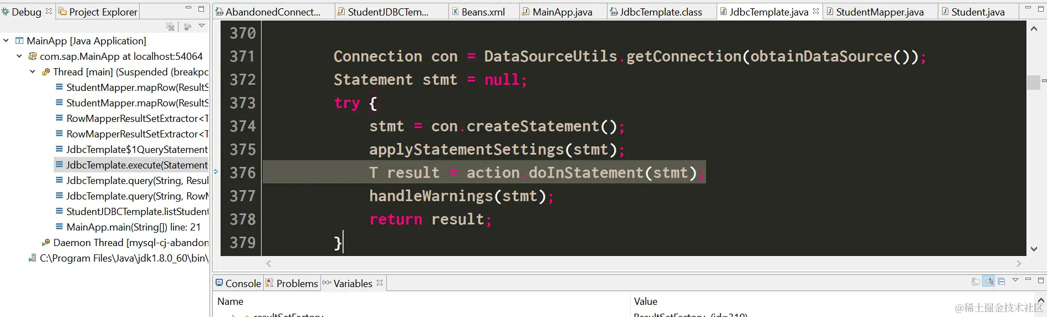This screenshot has height=317, width=1047.
Task: Close the Debug view tab
Action: (49, 11)
